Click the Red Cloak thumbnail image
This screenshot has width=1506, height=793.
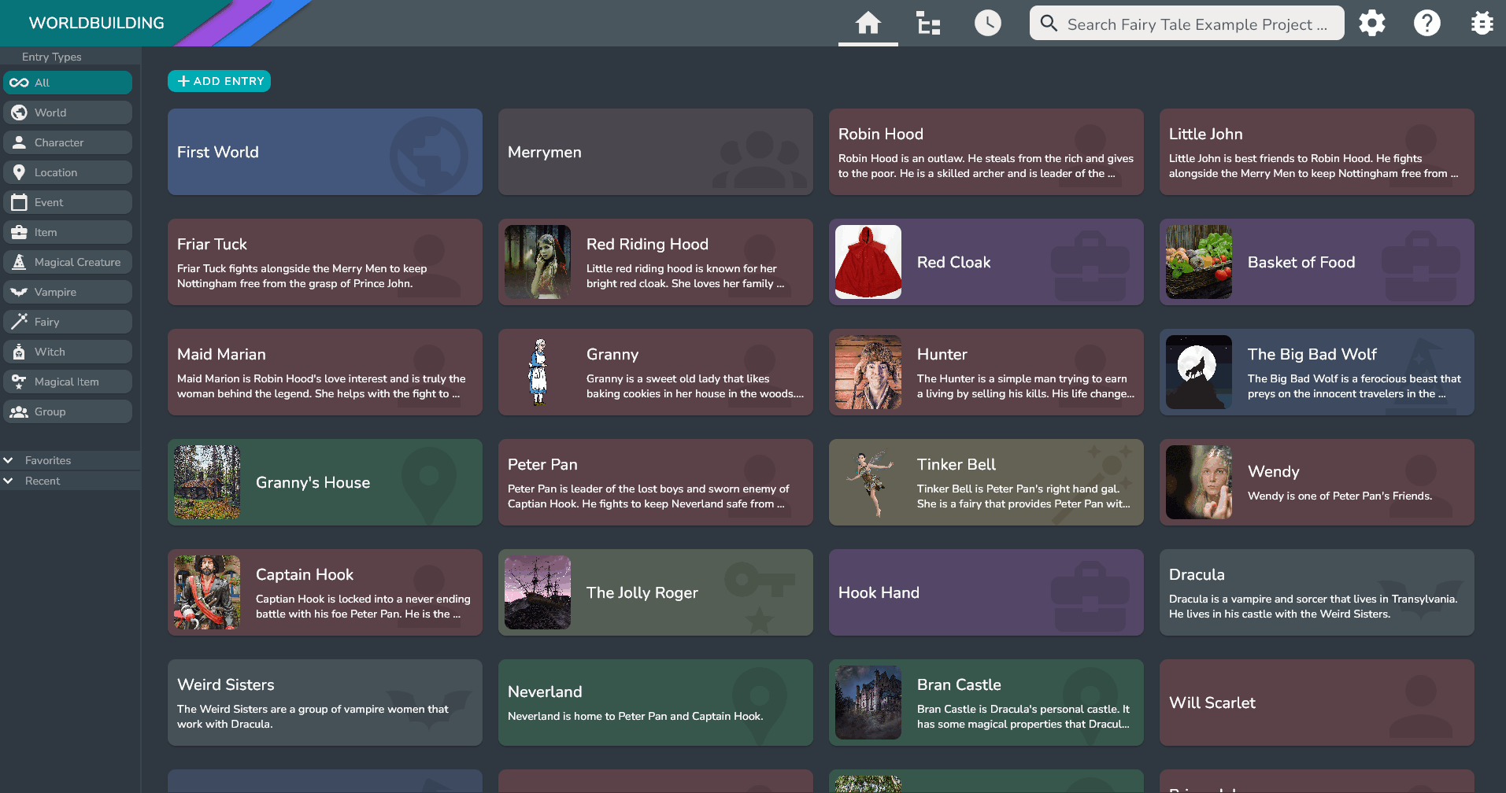868,262
